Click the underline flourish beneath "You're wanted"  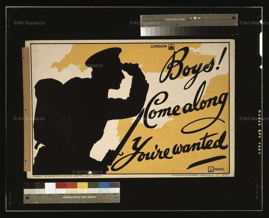coord(207,162)
